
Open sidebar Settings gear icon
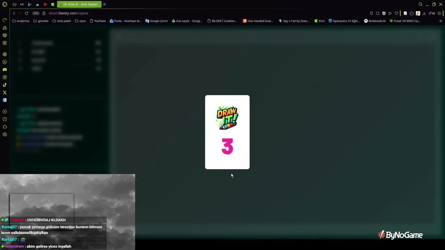(5, 134)
